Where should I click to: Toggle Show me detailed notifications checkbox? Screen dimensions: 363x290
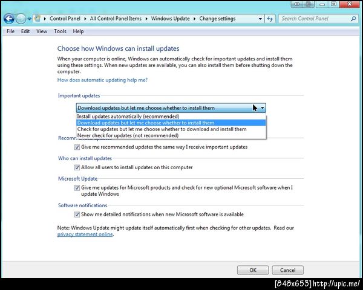(77, 214)
